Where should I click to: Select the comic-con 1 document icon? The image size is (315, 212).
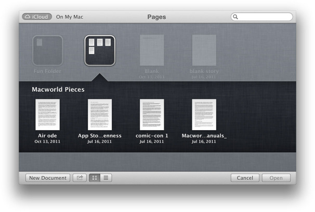point(152,115)
